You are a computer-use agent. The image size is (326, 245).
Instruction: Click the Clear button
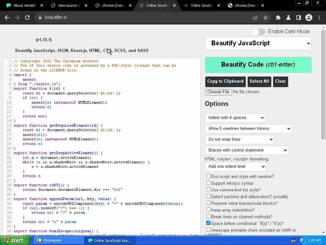click(x=280, y=81)
